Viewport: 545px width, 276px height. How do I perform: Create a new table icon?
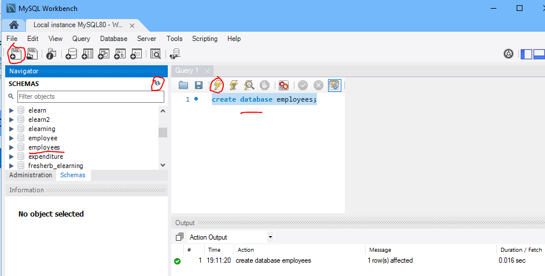coord(87,54)
